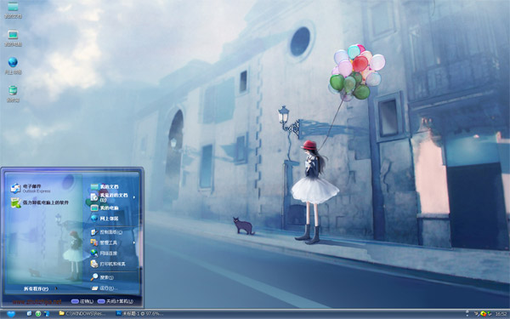Viewport: 510px width, 319px height.
Task: Switch to C:\WINDOWS\Res... folder taskbar button
Action: (x=82, y=314)
